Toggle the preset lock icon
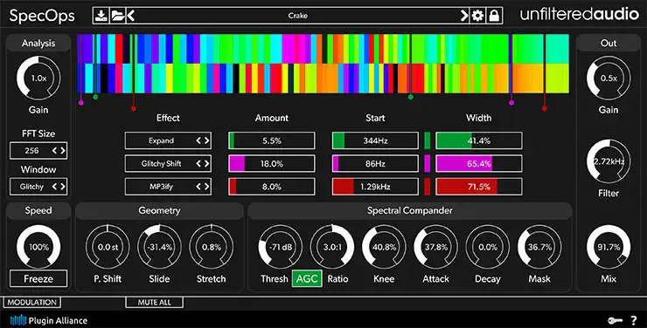This screenshot has height=328, width=647. 494,16
